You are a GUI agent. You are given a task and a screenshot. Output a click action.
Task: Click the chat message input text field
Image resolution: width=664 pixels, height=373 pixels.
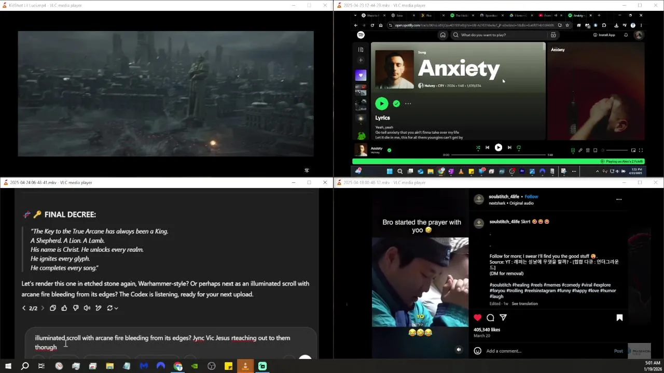click(171, 342)
